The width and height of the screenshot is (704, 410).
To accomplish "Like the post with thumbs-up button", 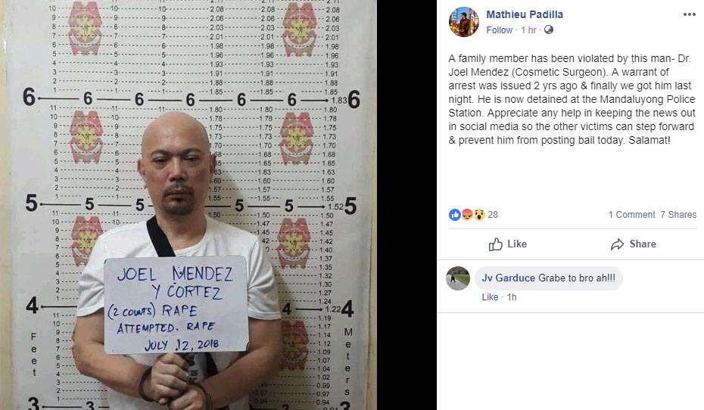I will (x=508, y=244).
